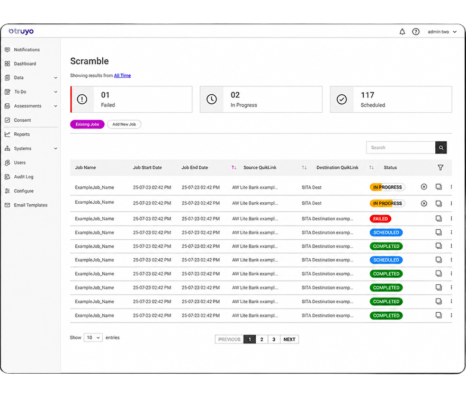Click the NEXT pagination button

(x=290, y=339)
